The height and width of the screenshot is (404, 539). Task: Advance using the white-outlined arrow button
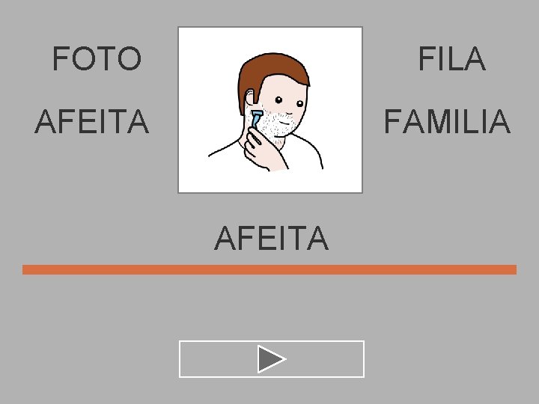(272, 359)
